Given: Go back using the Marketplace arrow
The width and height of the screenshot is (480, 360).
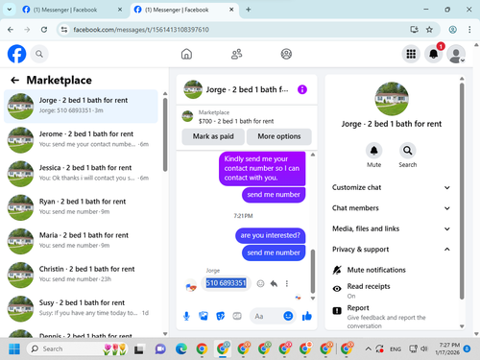Looking at the screenshot, I should pyautogui.click(x=14, y=80).
